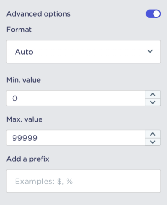Click into the Add a prefix field
The image size is (167, 205).
pos(83,181)
